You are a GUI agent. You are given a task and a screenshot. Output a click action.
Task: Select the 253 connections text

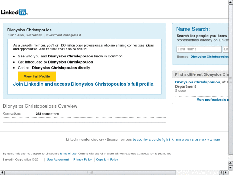point(47,114)
